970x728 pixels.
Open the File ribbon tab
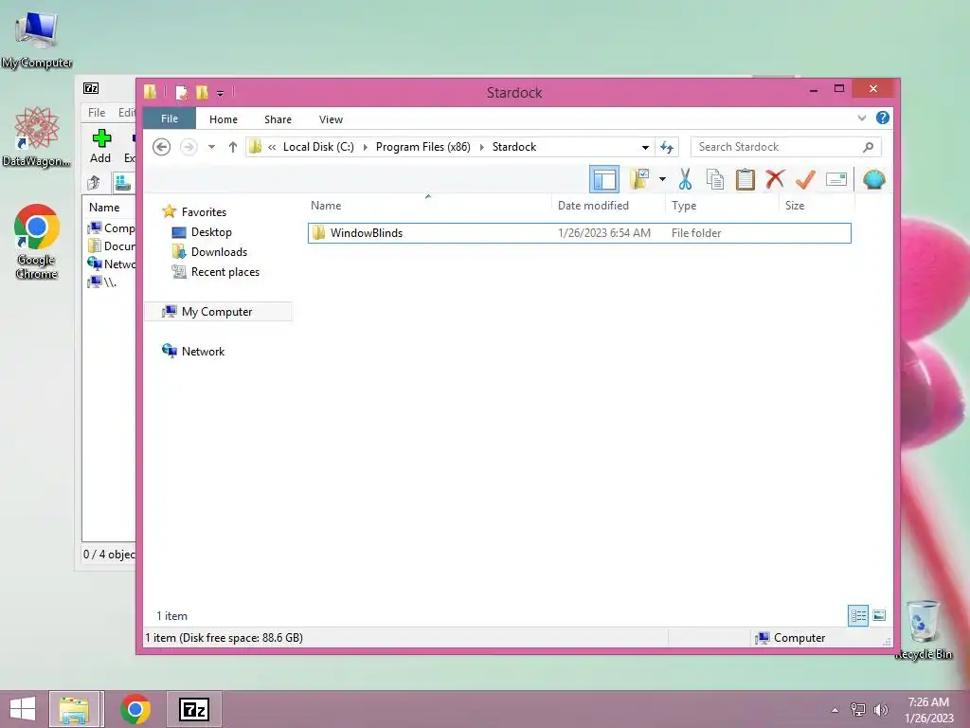coord(170,118)
